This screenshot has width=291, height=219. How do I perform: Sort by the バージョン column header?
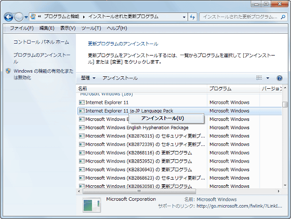pyautogui.click(x=271, y=89)
